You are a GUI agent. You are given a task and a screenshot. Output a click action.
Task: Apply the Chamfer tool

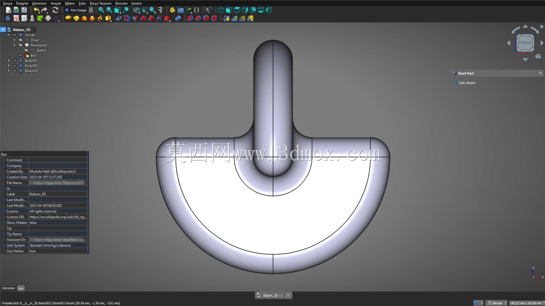tap(198, 18)
